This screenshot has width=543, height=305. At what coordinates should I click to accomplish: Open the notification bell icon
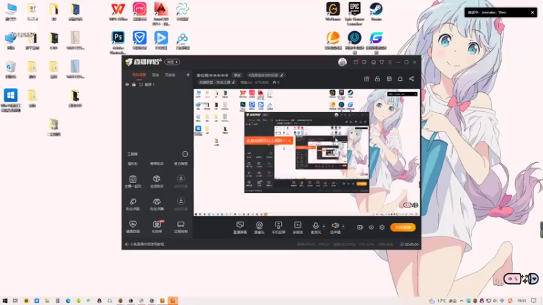pyautogui.click(x=400, y=79)
